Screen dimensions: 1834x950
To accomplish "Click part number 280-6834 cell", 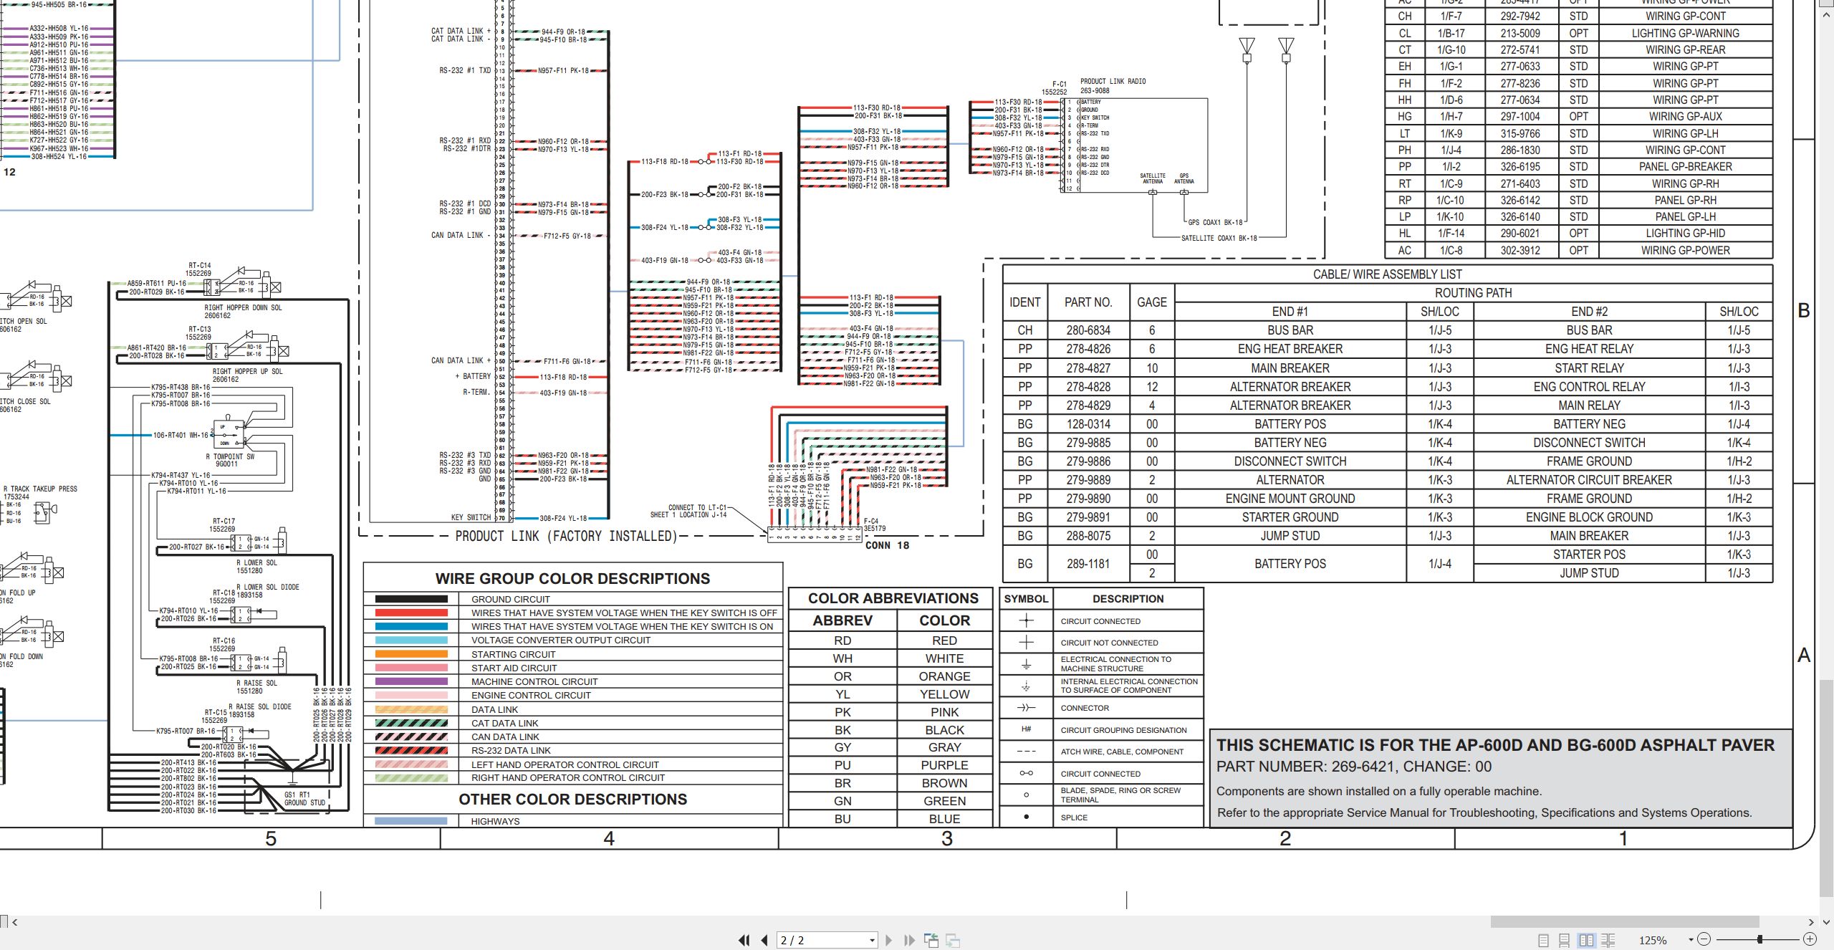I will click(1088, 330).
